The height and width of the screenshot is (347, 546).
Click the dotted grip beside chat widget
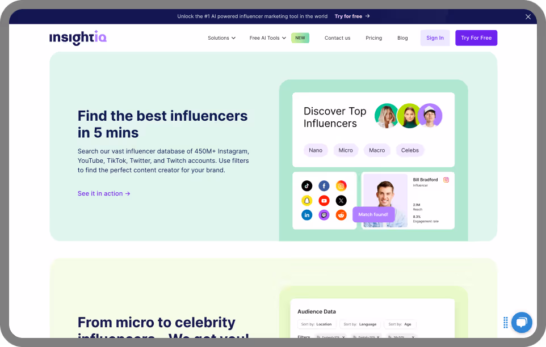[506, 322]
